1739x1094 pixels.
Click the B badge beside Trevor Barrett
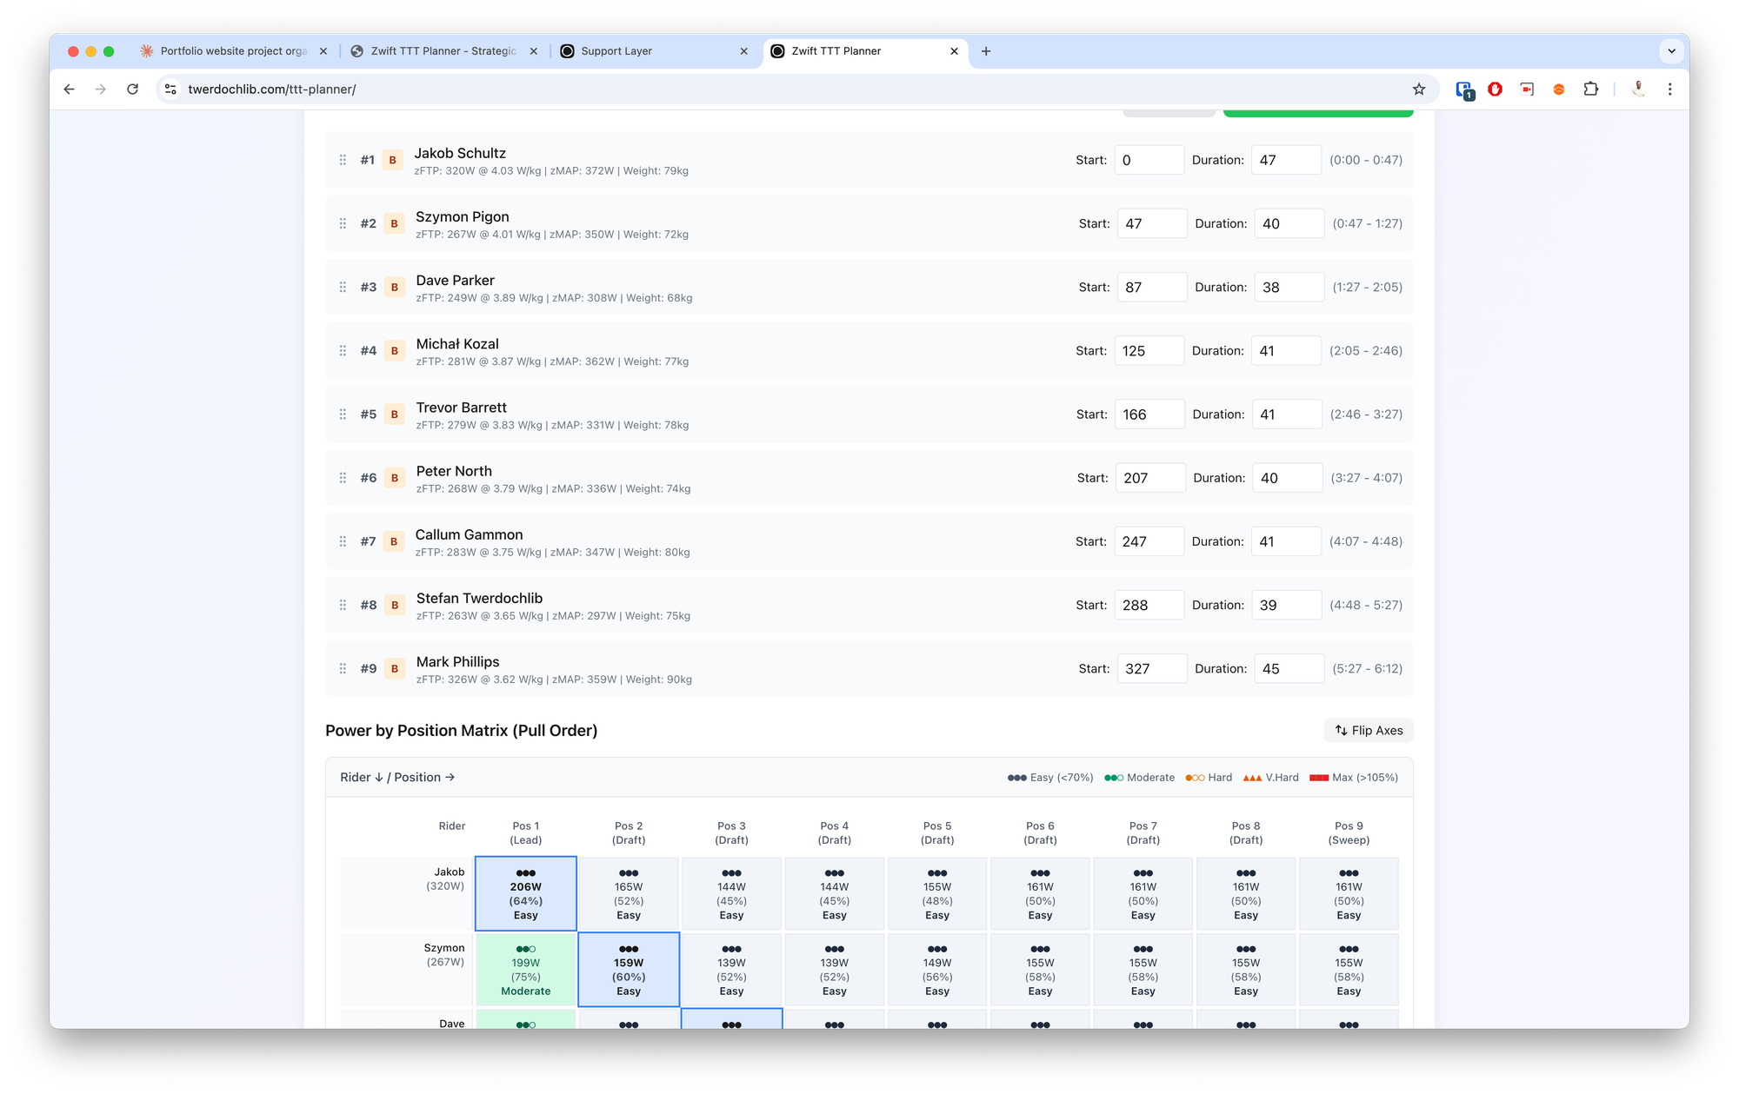[394, 414]
